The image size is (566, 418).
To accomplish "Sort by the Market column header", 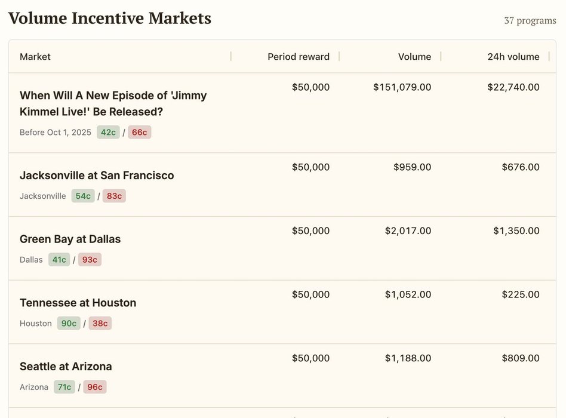I will point(35,57).
